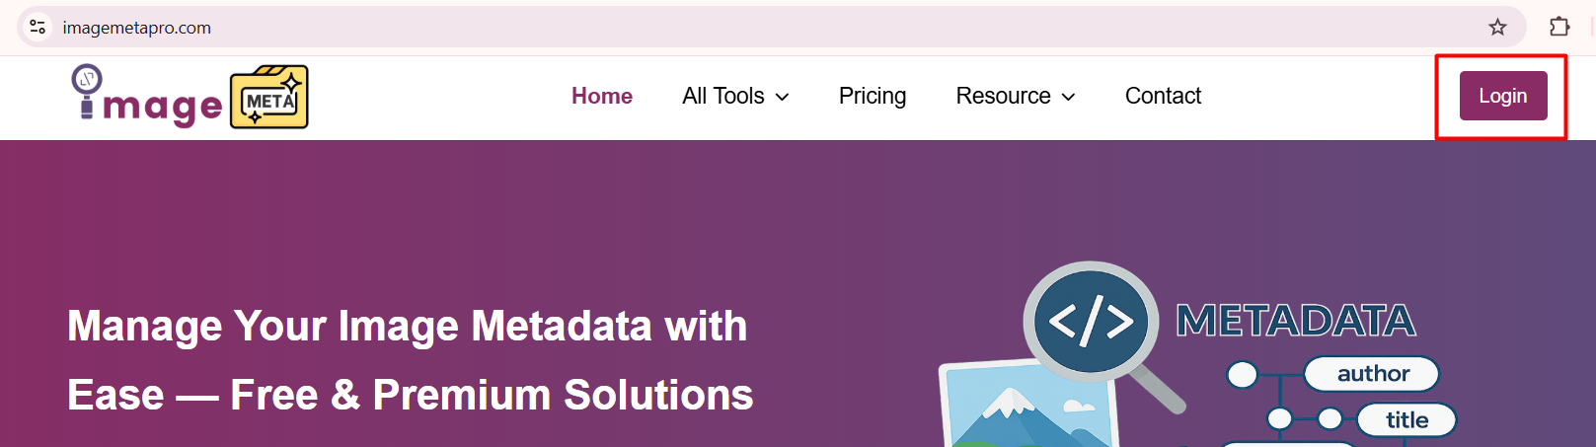The height and width of the screenshot is (447, 1596).
Task: Click the code magnifying glass illustration
Action: pos(1091,321)
